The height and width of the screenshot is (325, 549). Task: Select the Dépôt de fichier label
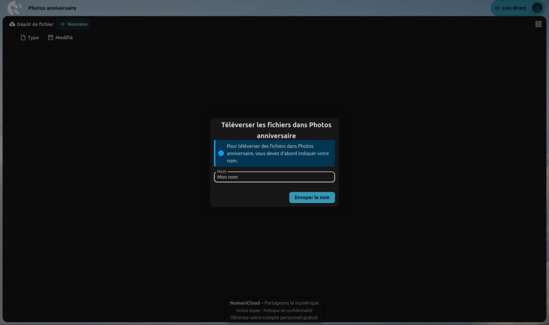coord(35,24)
